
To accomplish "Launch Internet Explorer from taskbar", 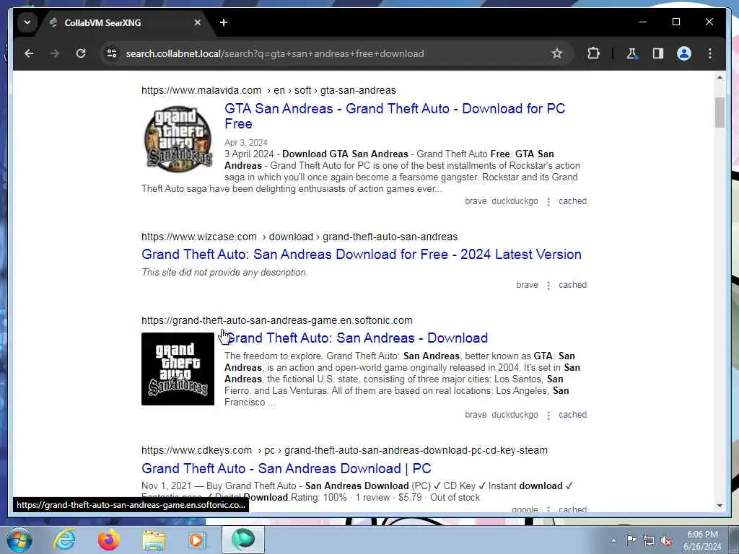I will coord(64,540).
